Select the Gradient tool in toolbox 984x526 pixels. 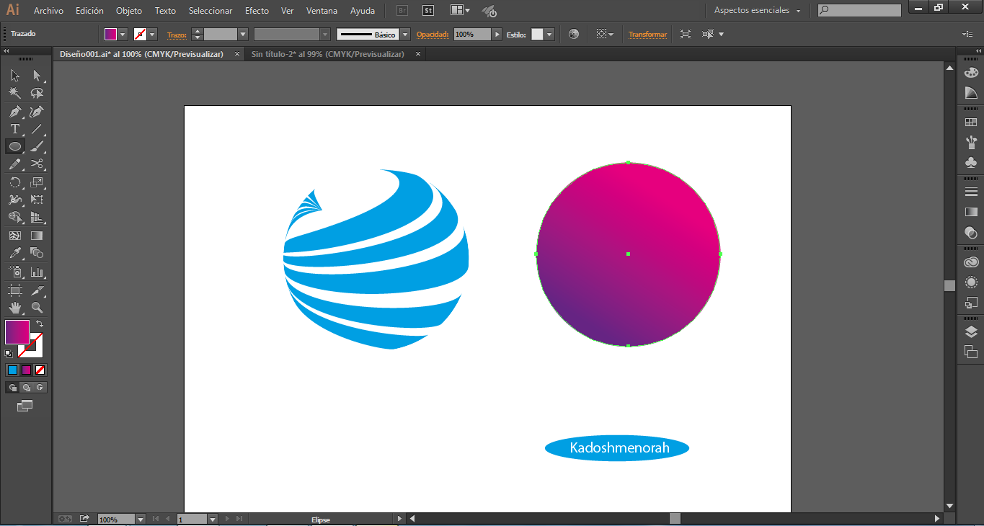37,236
